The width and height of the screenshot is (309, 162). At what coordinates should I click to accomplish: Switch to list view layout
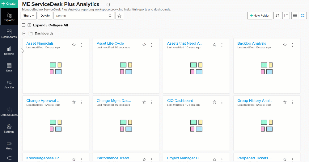click(x=295, y=15)
